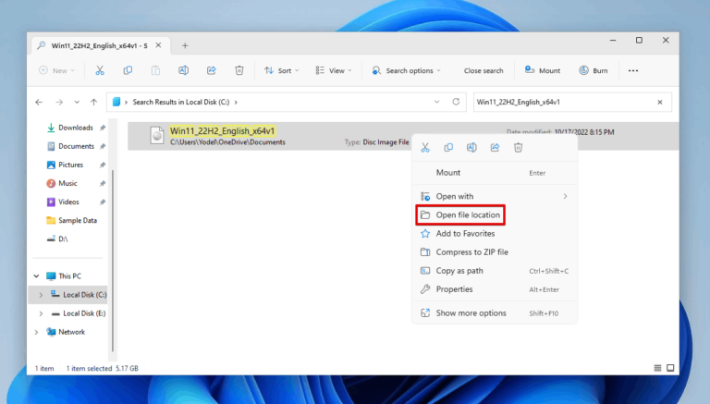Click the Copy icon in the context menu
The height and width of the screenshot is (404, 710).
coord(448,147)
